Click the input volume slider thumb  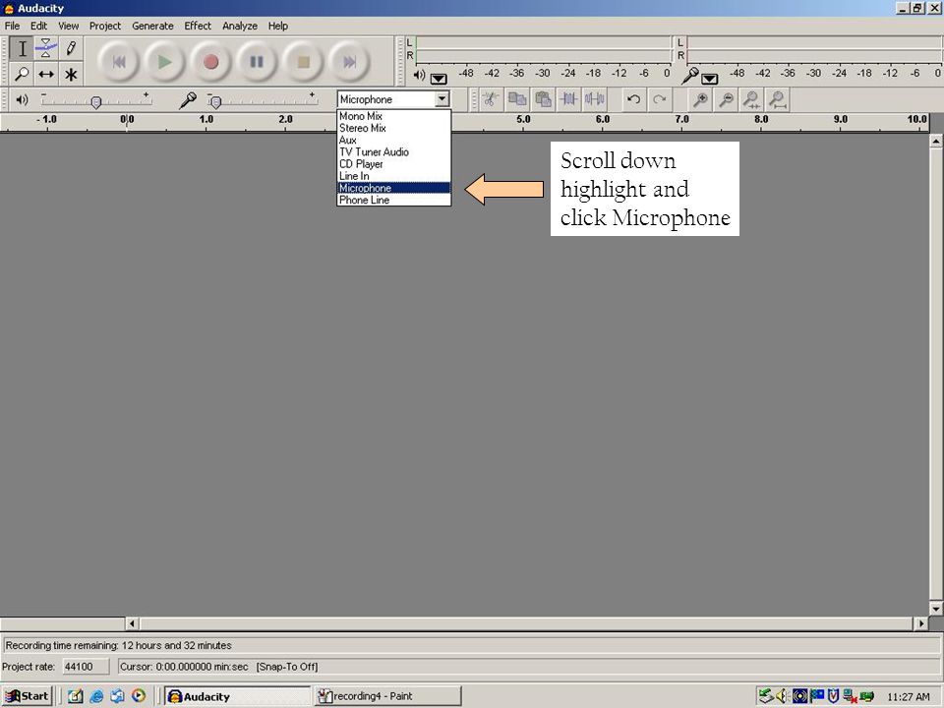coord(216,102)
